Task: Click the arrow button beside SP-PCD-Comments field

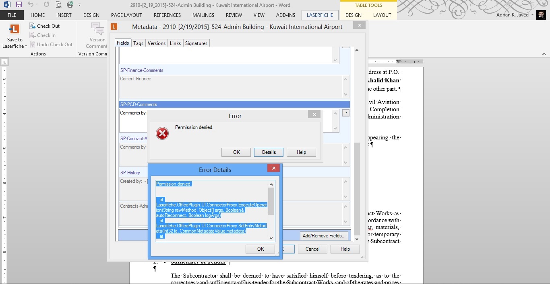Action: coord(345,113)
